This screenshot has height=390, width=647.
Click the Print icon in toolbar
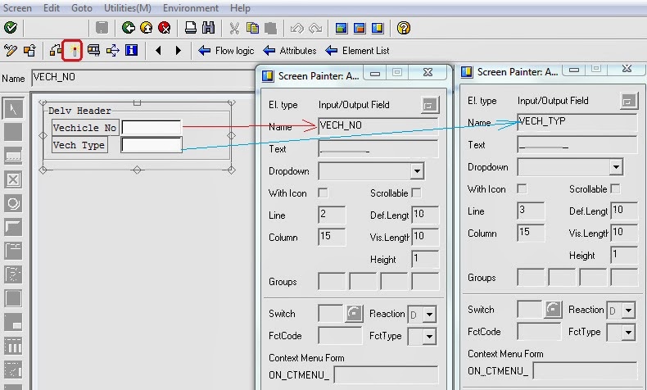click(190, 28)
